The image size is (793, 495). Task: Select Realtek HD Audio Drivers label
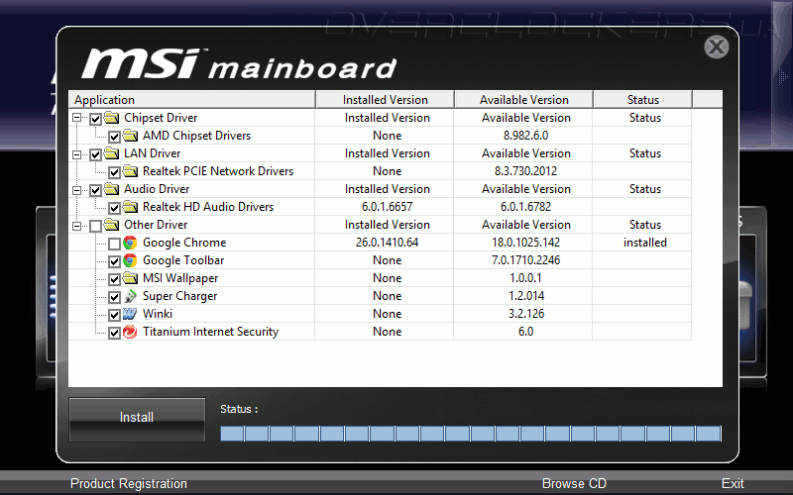(x=208, y=207)
